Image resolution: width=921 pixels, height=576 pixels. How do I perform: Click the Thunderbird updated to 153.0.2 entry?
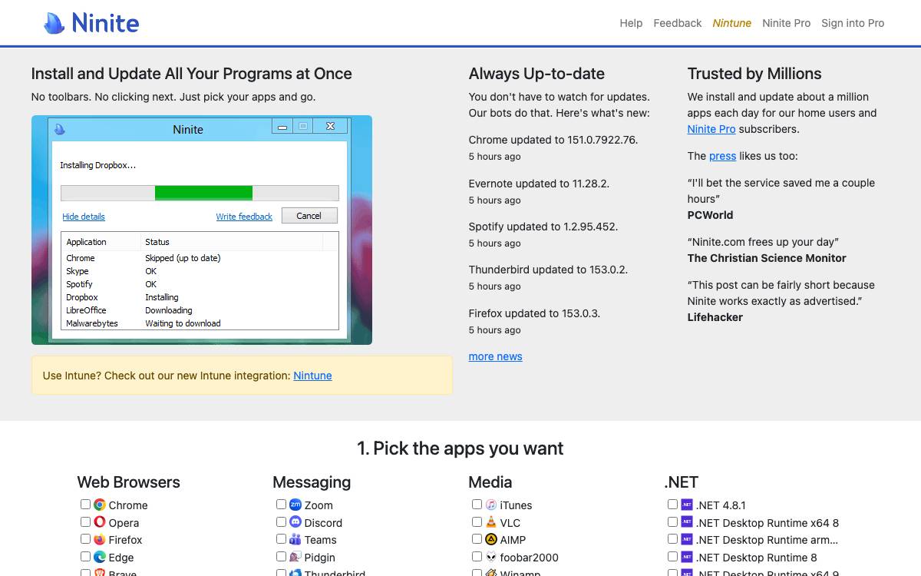[x=548, y=270]
